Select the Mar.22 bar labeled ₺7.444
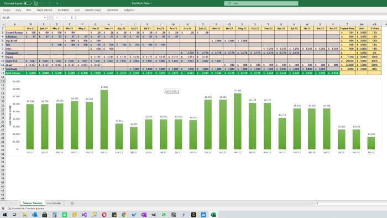 (237, 122)
